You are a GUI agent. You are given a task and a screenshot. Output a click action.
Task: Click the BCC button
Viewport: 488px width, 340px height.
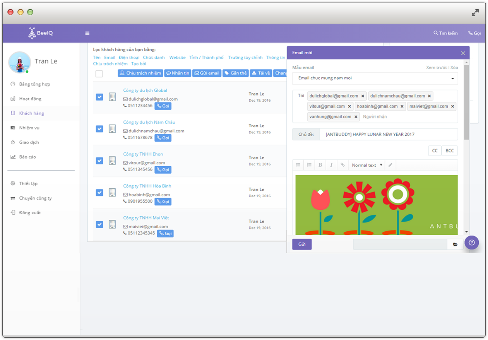click(x=449, y=151)
